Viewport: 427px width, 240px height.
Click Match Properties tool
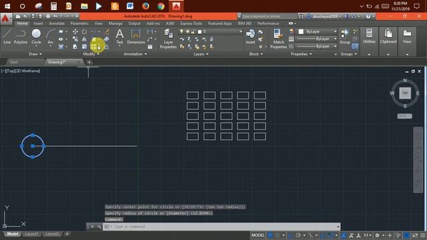[278, 39]
